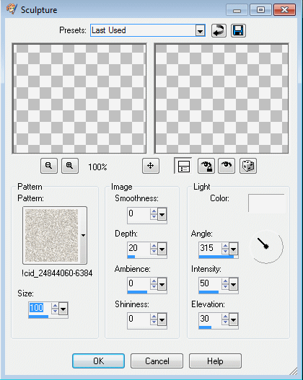Viewport: 303px width, 380px height.
Task: Click the left before-preview pane
Action: [x=79, y=98]
